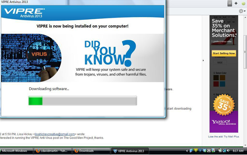Click the installer download progress bar
The width and height of the screenshot is (247, 155).
click(x=83, y=101)
